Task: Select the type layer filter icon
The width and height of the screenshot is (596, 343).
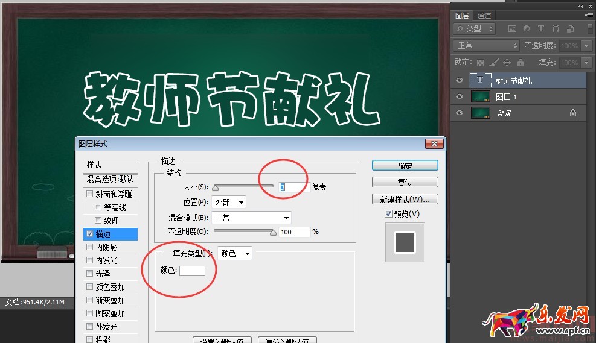Action: point(541,28)
